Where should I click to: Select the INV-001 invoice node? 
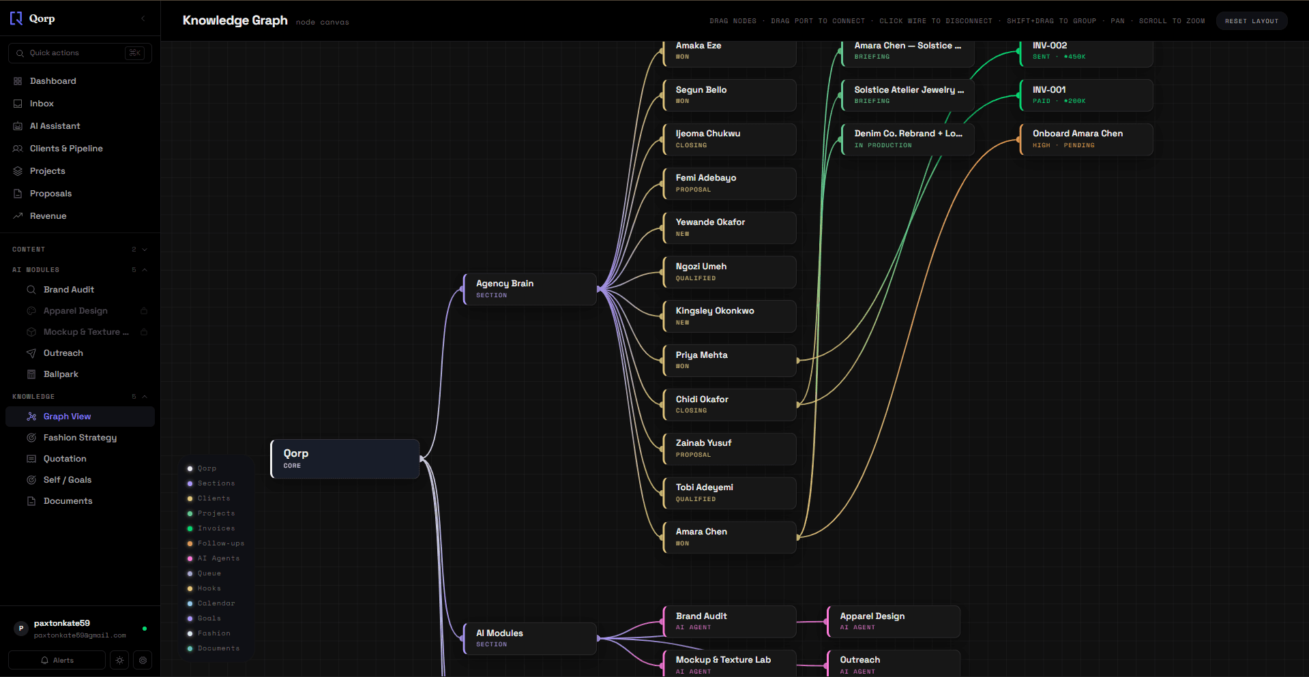[x=1086, y=95]
